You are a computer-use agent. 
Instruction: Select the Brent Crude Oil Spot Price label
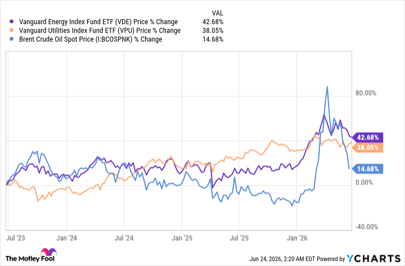(x=91, y=39)
